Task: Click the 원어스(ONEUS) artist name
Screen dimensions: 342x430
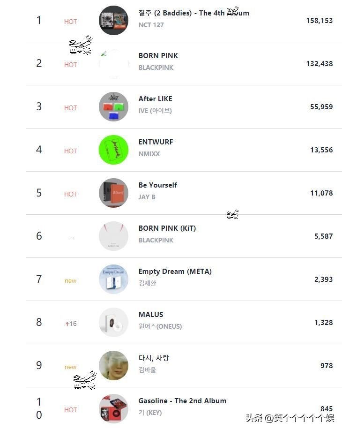Action: tap(160, 326)
